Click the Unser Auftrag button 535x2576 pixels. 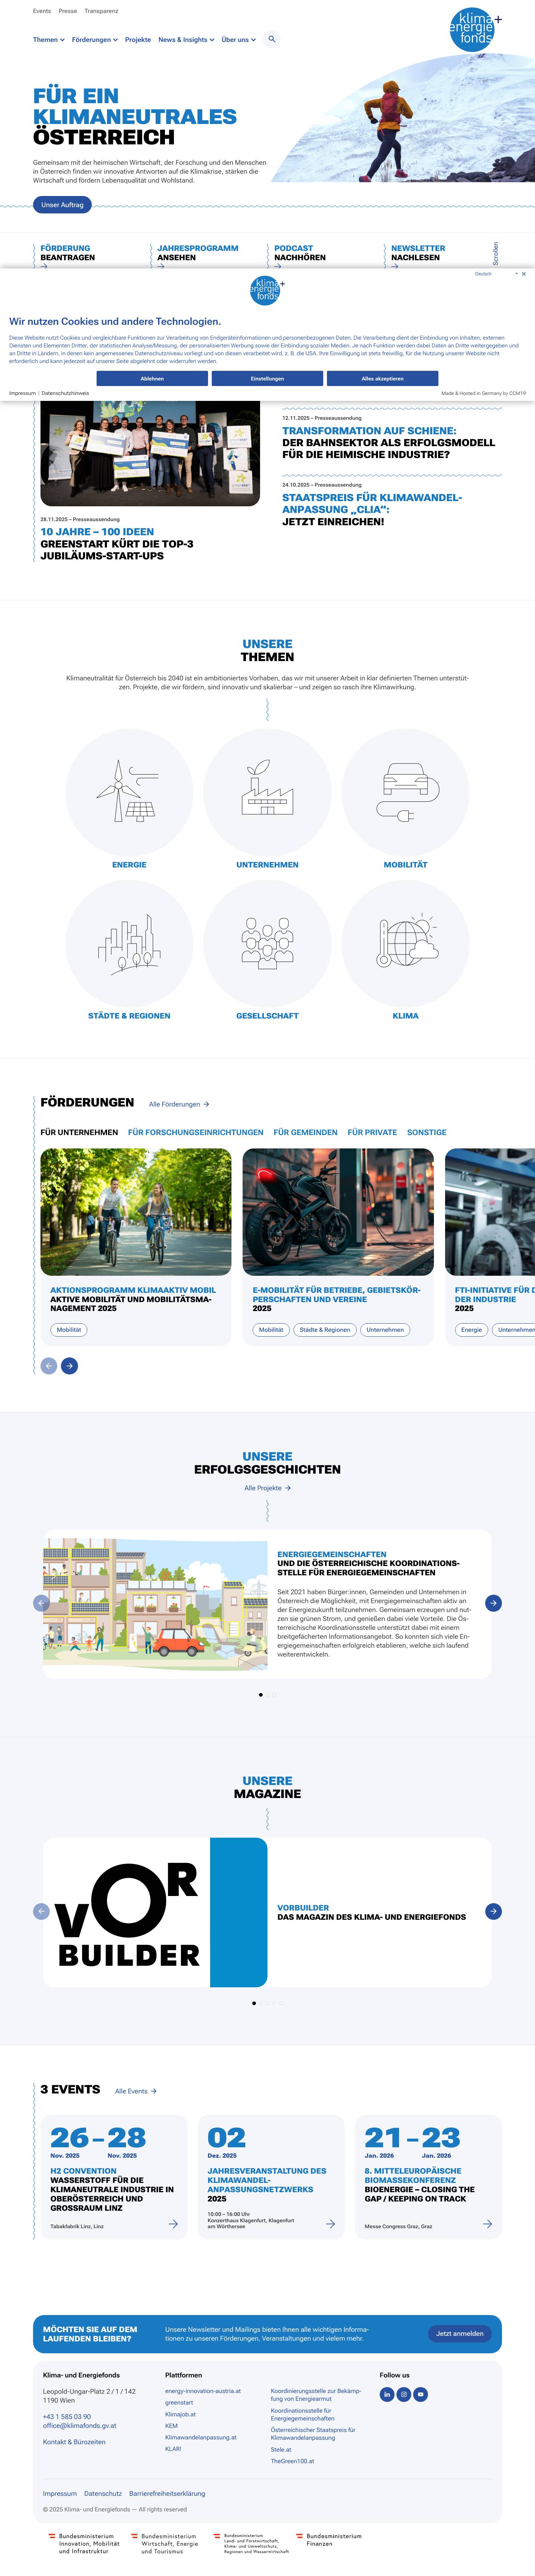pyautogui.click(x=62, y=205)
